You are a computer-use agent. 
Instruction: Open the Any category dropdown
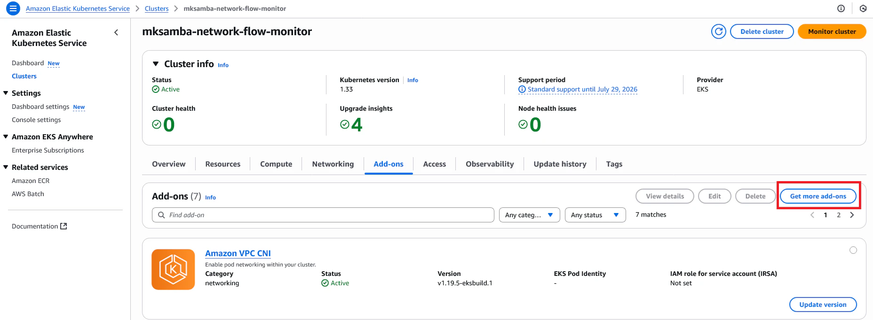pos(530,215)
